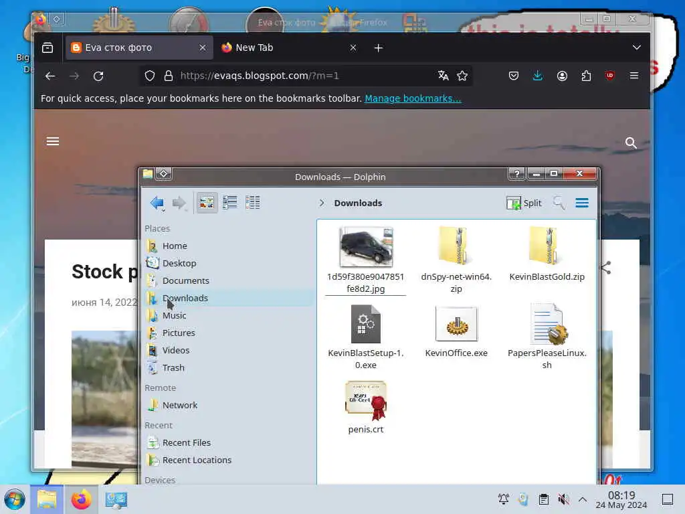Switch Dolphin to details view mode
This screenshot has height=514, width=685.
[x=252, y=202]
